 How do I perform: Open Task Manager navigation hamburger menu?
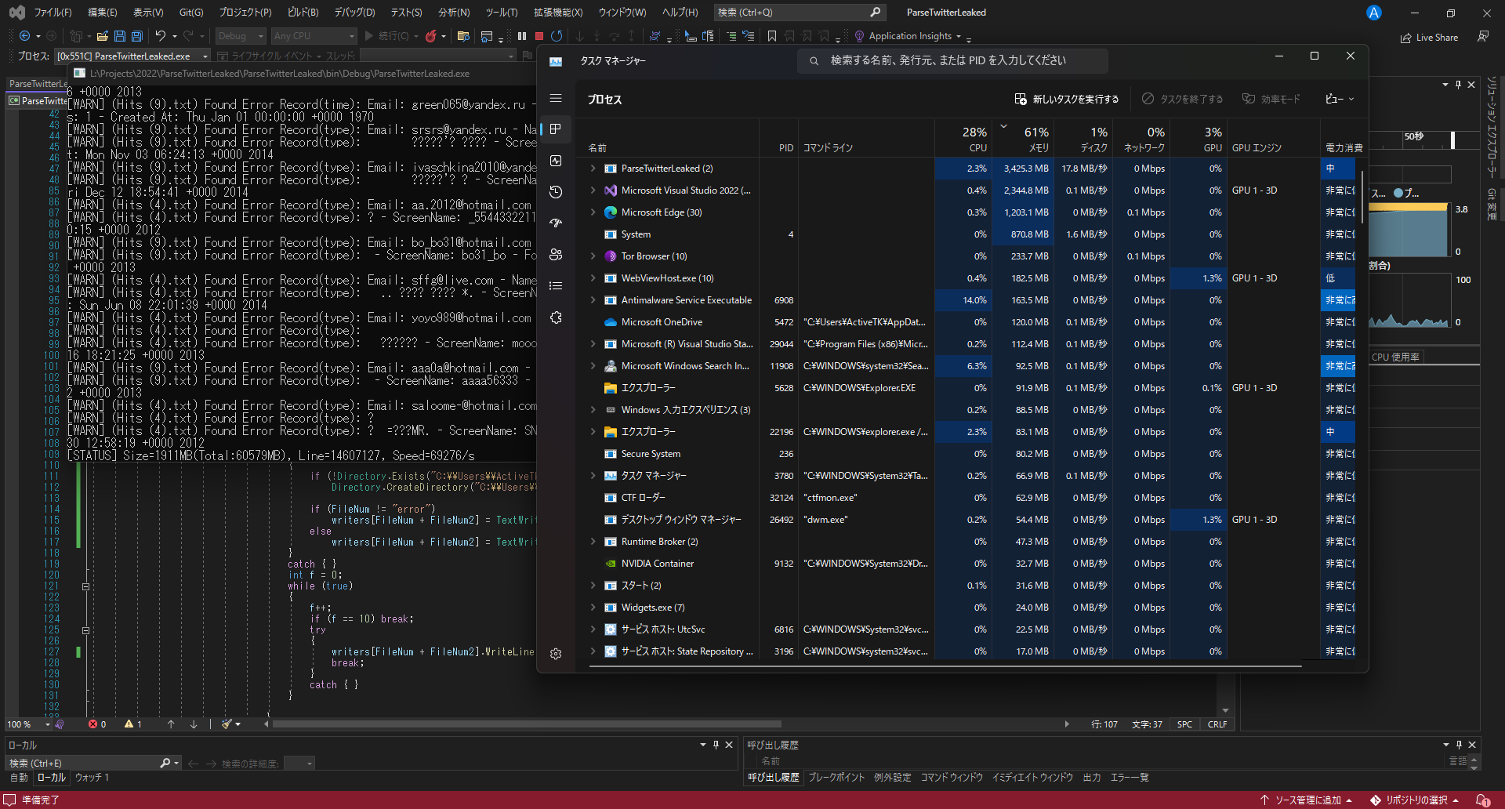click(x=556, y=98)
